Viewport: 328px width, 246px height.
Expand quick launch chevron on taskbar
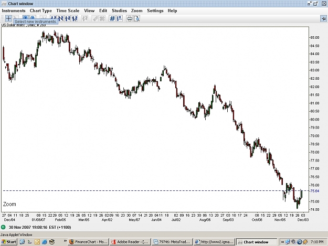[x=65, y=241]
